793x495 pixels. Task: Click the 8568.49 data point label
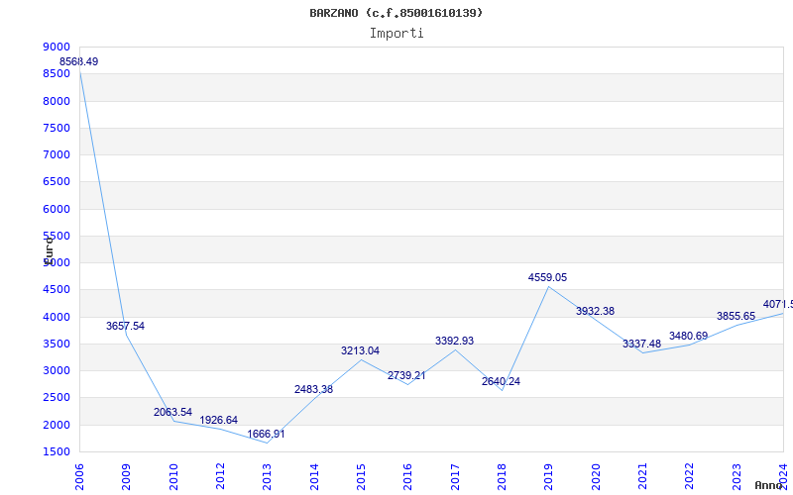coord(79,62)
